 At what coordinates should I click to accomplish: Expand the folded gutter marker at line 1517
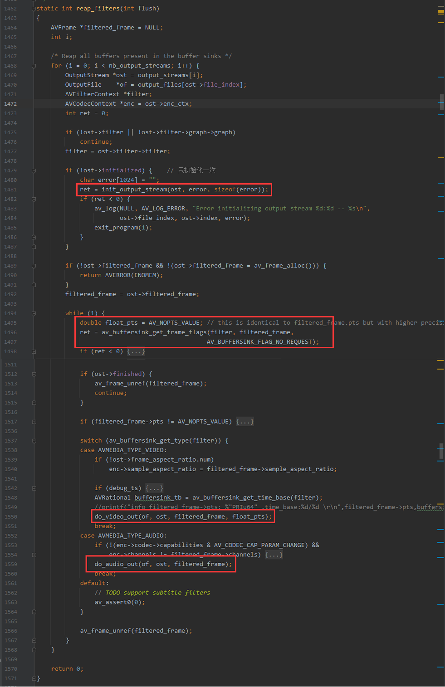34,422
